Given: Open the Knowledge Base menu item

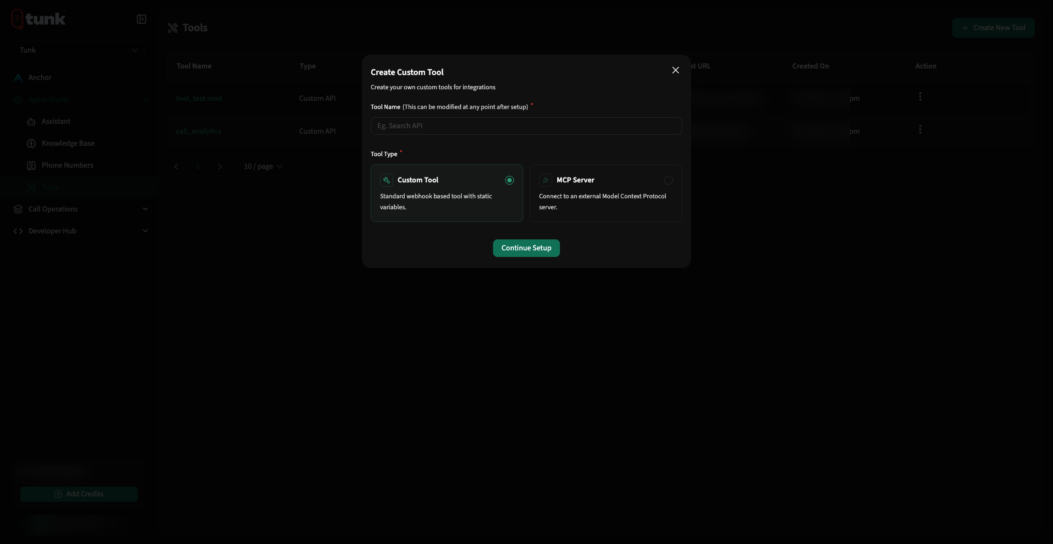Looking at the screenshot, I should (68, 144).
